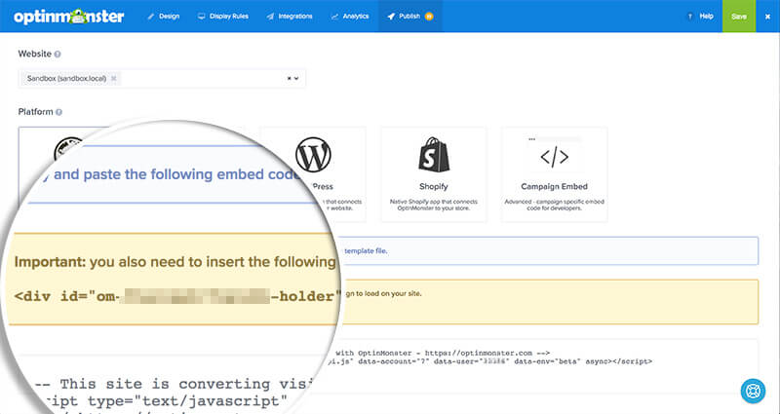Choose the Campaign Embed platform card
Image resolution: width=780 pixels, height=414 pixels.
554,174
